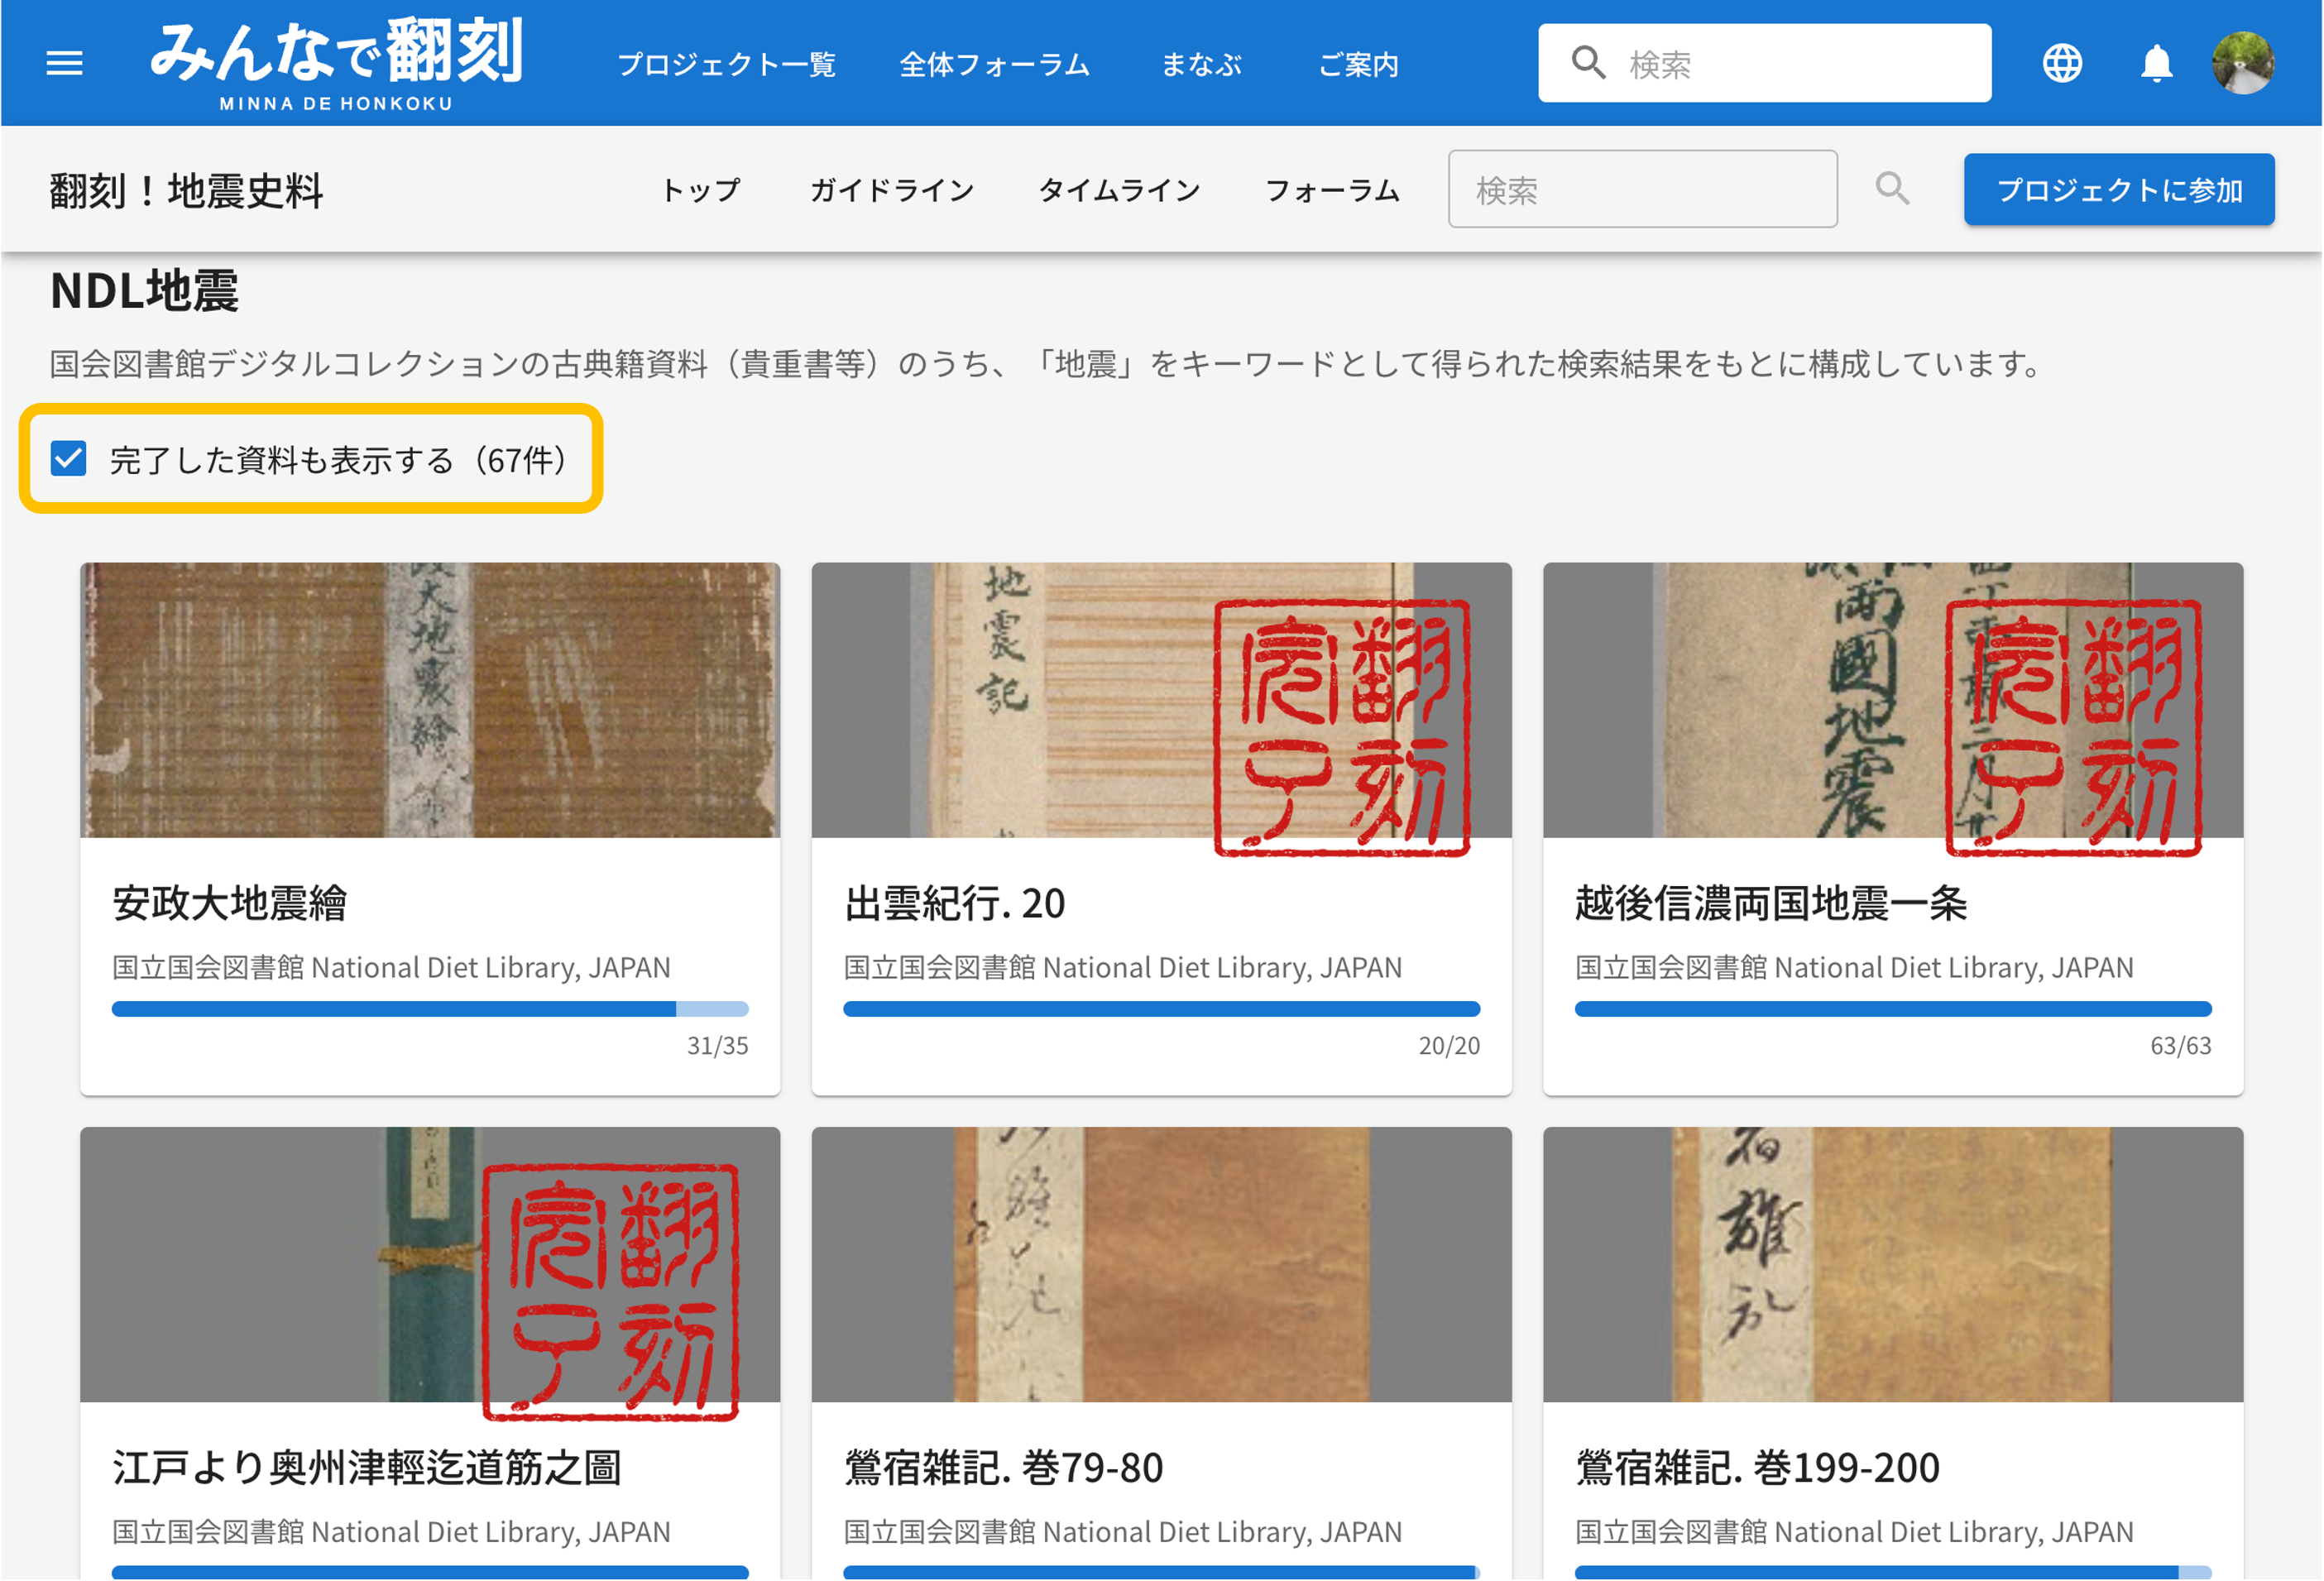Uncheck 完了した資料も表示する checkbox
Image resolution: width=2324 pixels, height=1581 pixels.
pos(69,459)
